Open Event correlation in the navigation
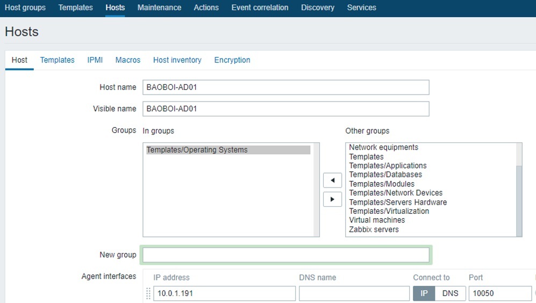 260,8
